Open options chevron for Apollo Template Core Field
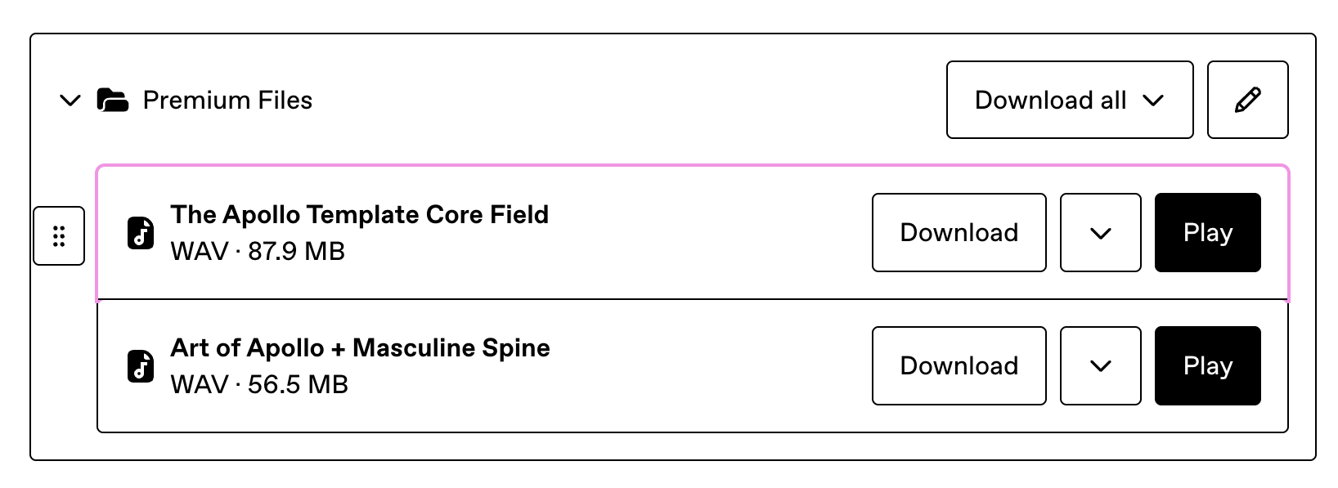 coord(1101,232)
